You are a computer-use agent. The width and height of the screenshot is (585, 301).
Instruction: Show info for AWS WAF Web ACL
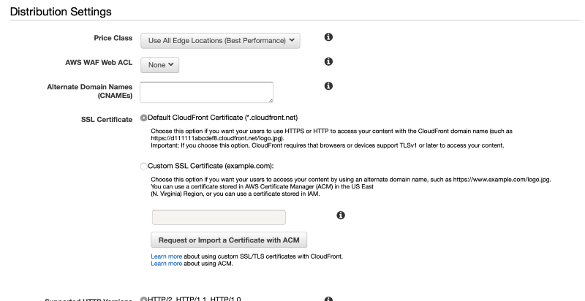tap(328, 61)
